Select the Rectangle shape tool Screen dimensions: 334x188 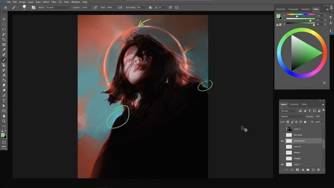4,111
